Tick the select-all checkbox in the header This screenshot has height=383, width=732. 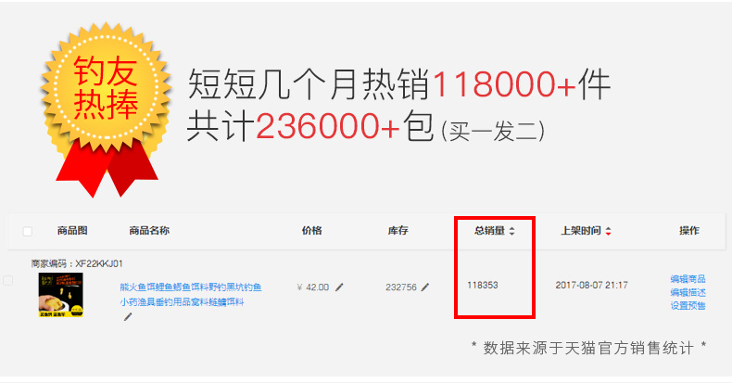coord(28,231)
